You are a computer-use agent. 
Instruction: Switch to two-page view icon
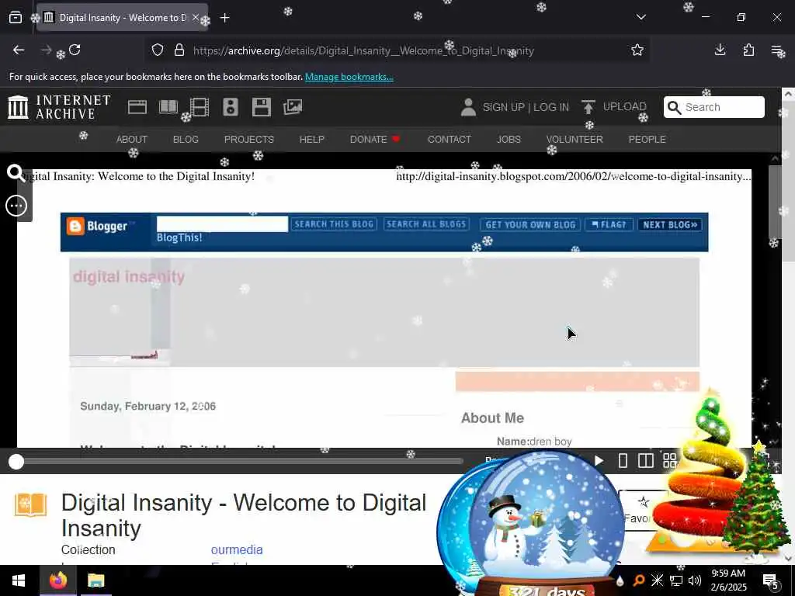pyautogui.click(x=645, y=461)
